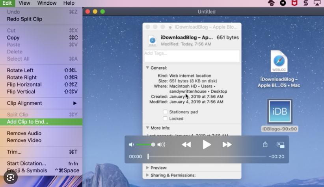The height and width of the screenshot is (187, 324).
Task: Choose Flip Horizontal
Action: click(x=41, y=84)
